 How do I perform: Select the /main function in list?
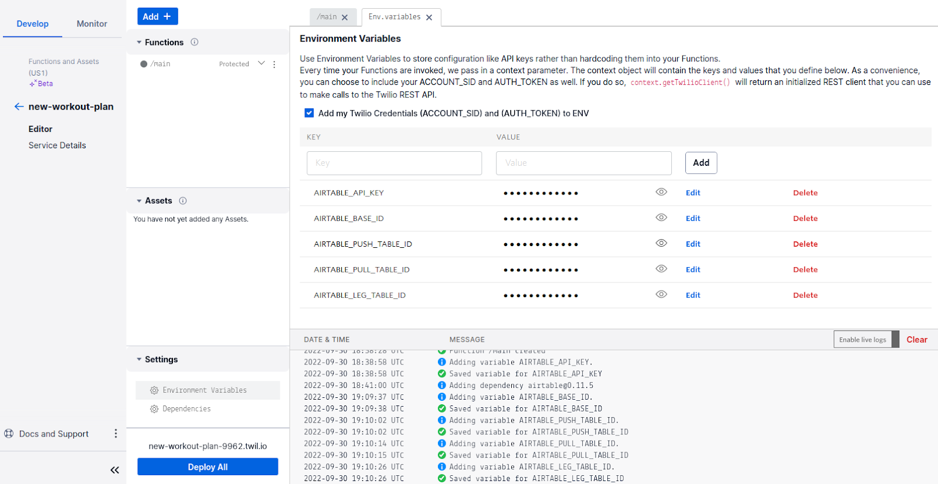tap(160, 64)
